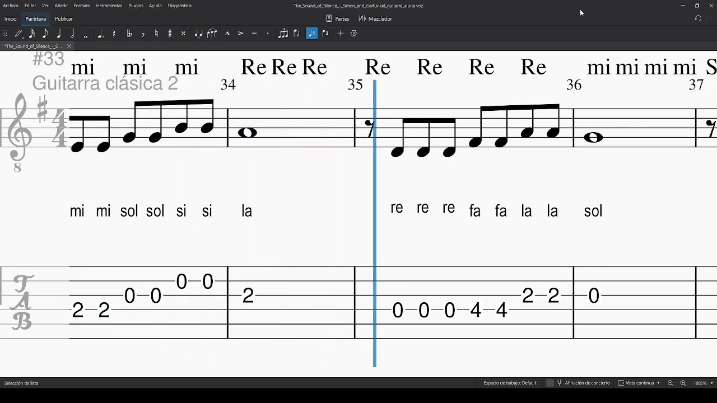Screen dimensions: 717x403
Task: Open the Ver menu
Action: click(x=45, y=6)
